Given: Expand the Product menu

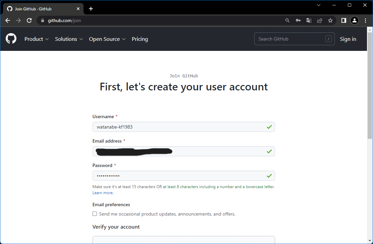Looking at the screenshot, I should click(x=37, y=39).
